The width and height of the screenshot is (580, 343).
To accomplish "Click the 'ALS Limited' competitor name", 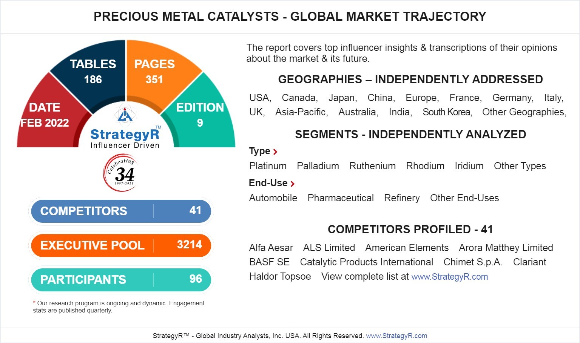I will tap(329, 248).
